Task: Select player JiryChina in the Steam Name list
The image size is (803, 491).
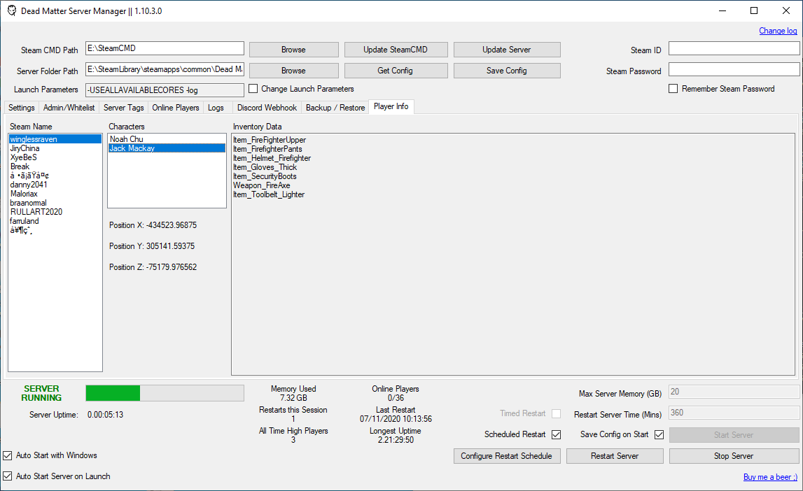Action: coord(28,148)
